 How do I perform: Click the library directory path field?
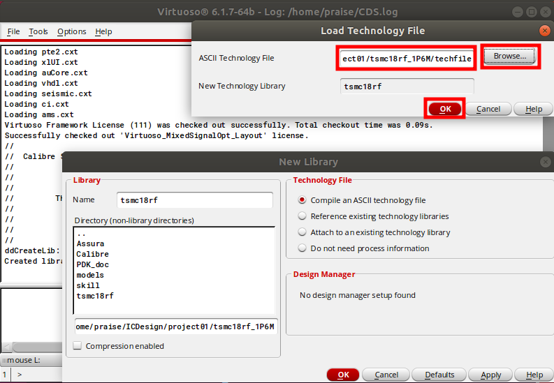(175, 326)
